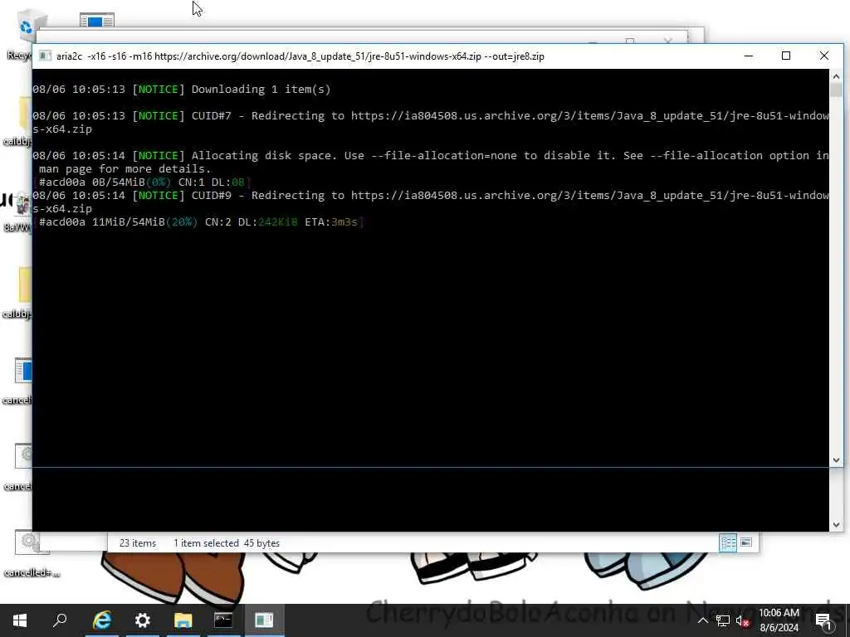Image resolution: width=850 pixels, height=637 pixels.
Task: Switch Explorer to Details view icon
Action: point(727,542)
